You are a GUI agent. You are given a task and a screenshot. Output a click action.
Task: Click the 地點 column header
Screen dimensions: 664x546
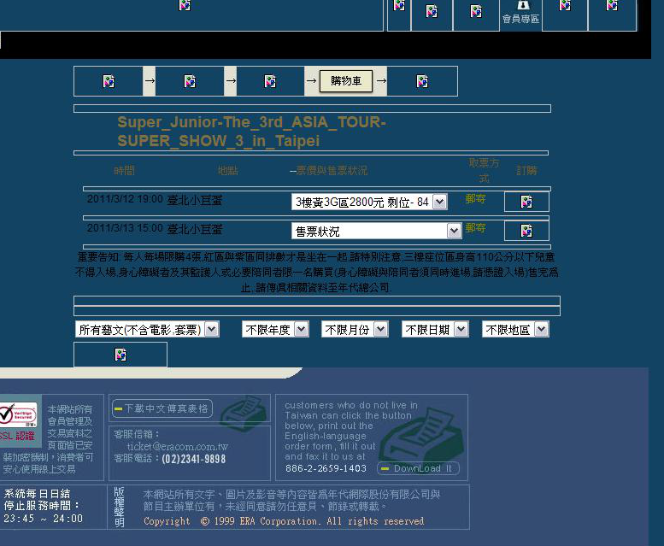point(228,171)
